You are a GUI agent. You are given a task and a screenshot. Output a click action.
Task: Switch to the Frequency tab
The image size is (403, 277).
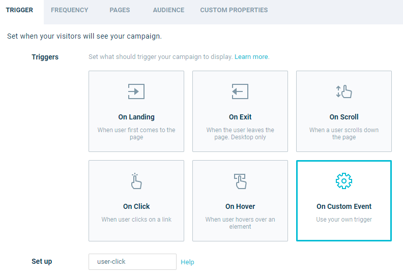point(69,10)
